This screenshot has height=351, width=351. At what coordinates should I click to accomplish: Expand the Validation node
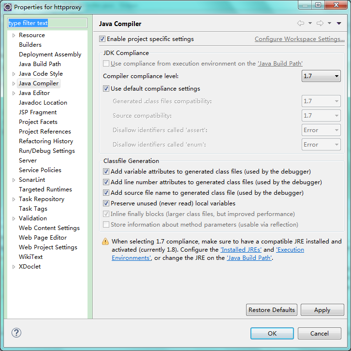tap(14, 218)
